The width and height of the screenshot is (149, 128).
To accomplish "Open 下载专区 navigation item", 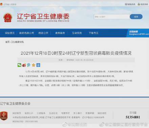I will [93, 33].
